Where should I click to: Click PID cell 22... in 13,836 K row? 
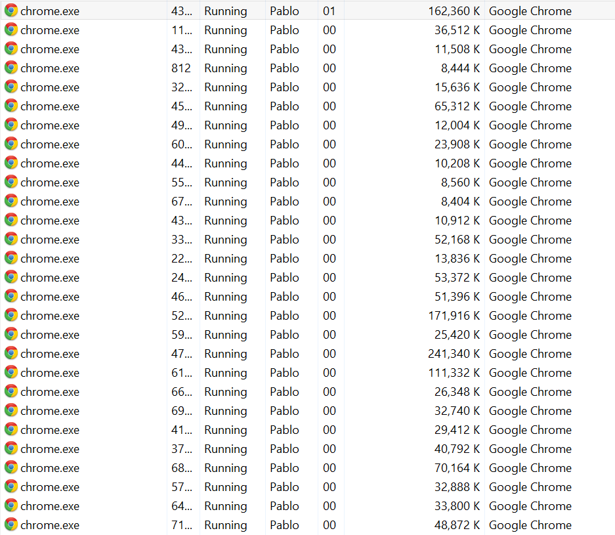pyautogui.click(x=182, y=259)
